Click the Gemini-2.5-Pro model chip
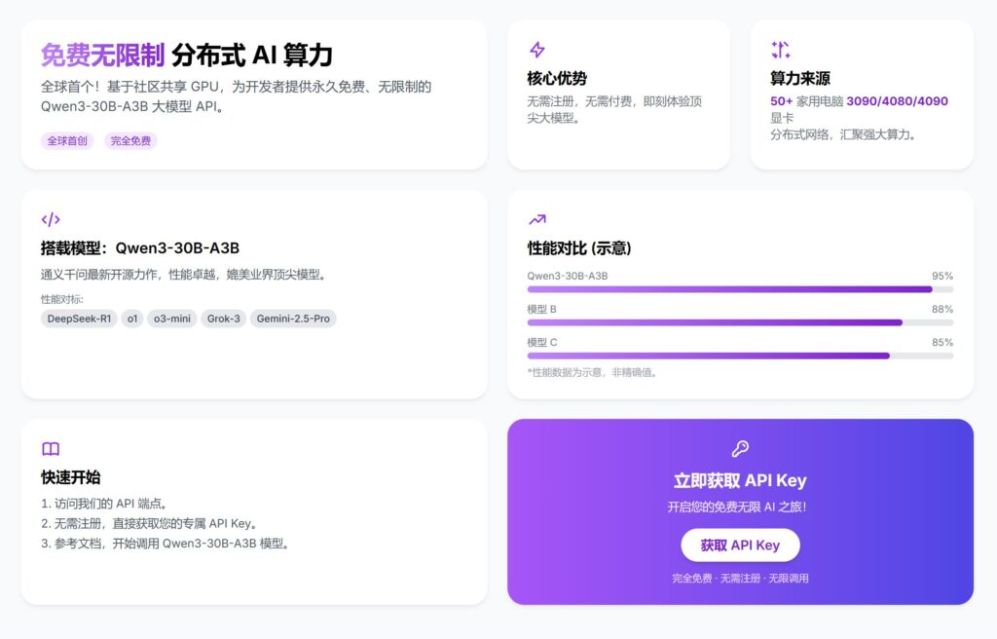The height and width of the screenshot is (639, 997). [293, 319]
